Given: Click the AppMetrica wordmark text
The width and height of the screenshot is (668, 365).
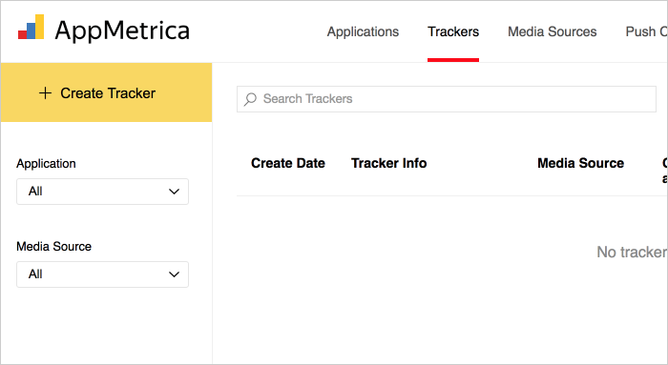Looking at the screenshot, I should pos(122,30).
